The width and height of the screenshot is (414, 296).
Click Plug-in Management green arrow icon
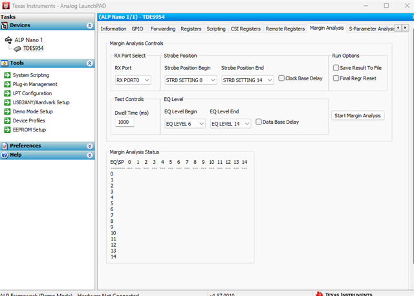pos(7,84)
